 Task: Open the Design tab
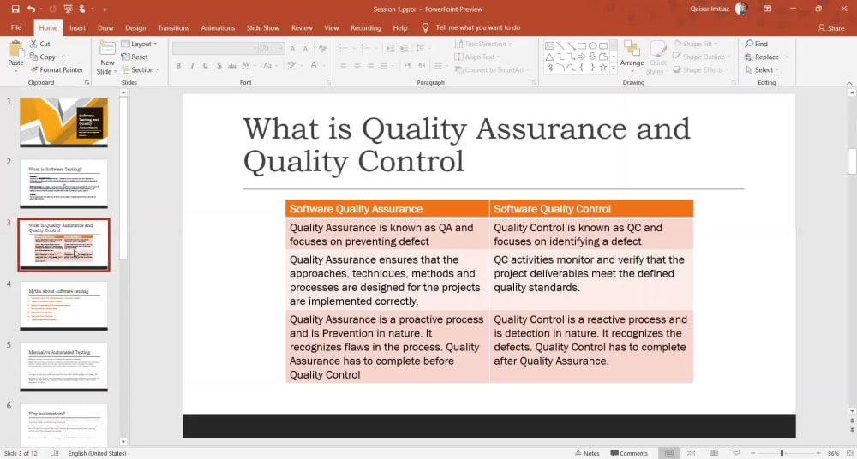click(x=135, y=27)
